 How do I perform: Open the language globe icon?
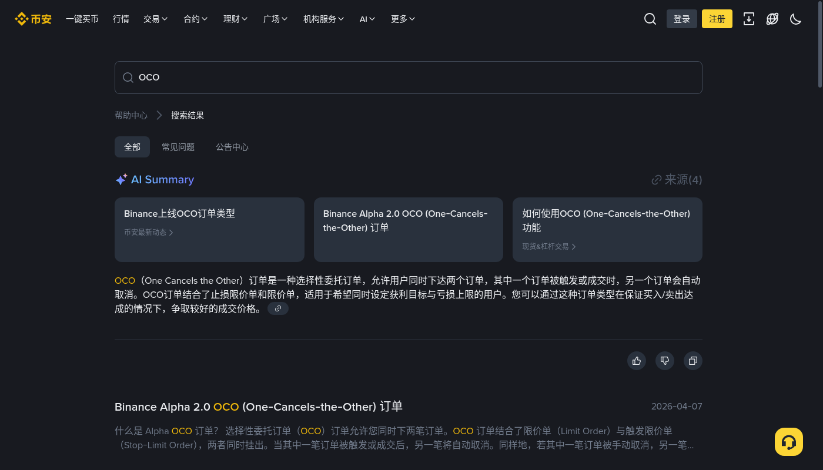click(x=772, y=19)
